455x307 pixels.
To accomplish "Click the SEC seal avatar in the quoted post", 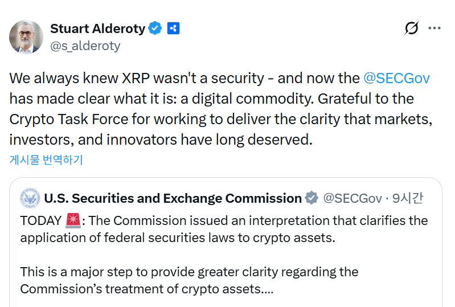I will 30,198.
